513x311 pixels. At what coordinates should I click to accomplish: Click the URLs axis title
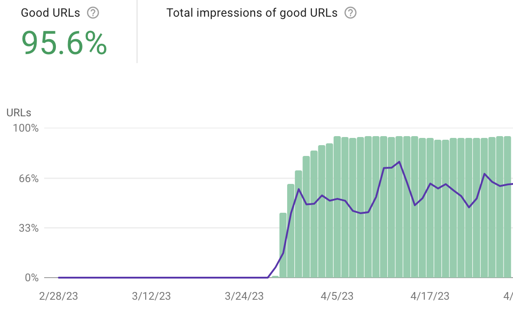[x=19, y=113]
